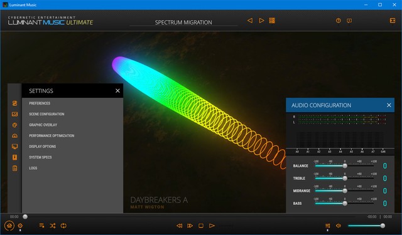
Task: Click the Luminant Music Ultimate logo
Action: click(50, 21)
